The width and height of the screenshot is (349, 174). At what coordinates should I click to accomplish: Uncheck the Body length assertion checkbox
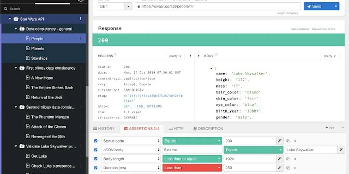(x=96, y=159)
